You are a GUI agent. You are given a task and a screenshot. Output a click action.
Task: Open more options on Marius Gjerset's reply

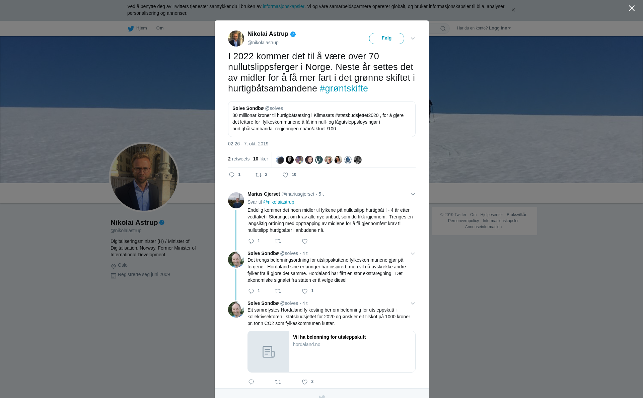click(413, 194)
